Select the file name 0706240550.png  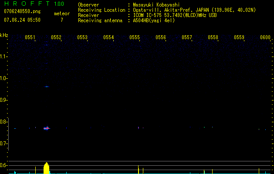pyautogui.click(x=22, y=11)
